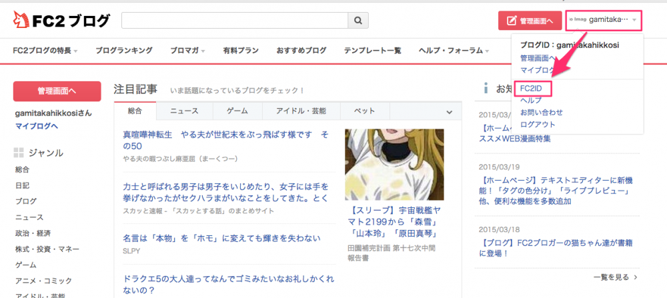
Task: Switch to the ニュース tab
Action: tap(184, 111)
